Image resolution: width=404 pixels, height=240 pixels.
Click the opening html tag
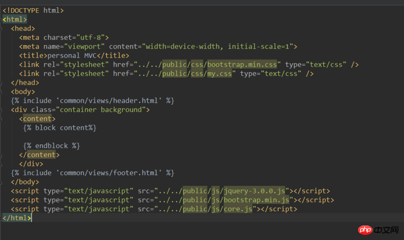15,19
